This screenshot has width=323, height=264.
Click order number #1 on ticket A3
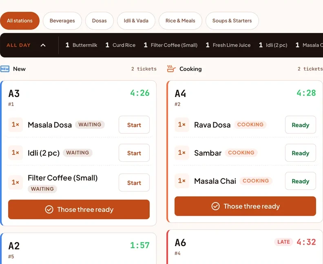click(11, 104)
